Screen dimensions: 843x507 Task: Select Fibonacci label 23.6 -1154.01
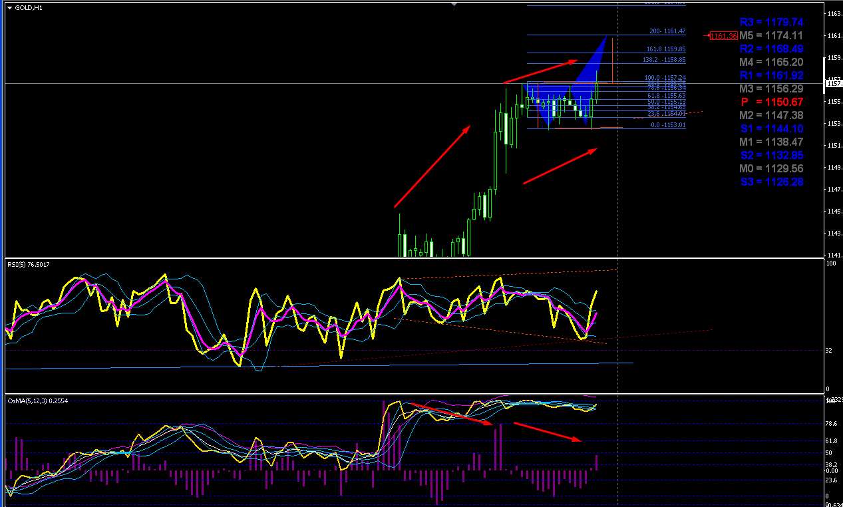[666, 113]
